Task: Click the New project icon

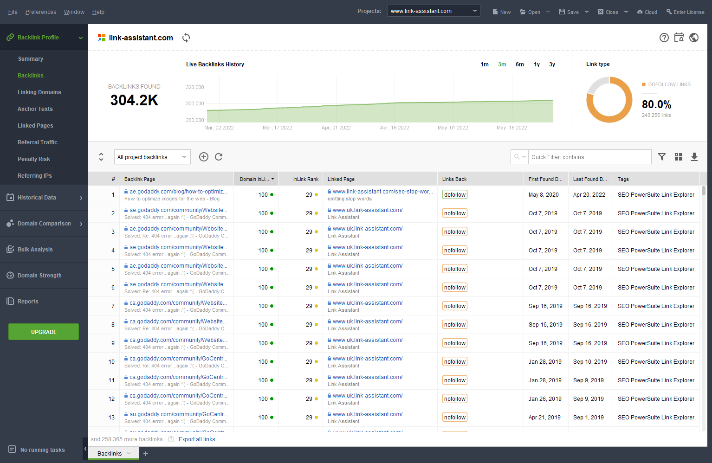Action: coord(501,12)
